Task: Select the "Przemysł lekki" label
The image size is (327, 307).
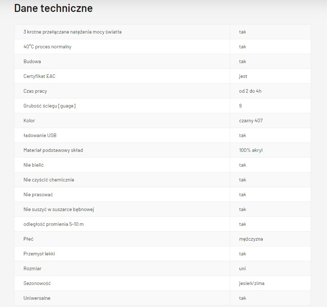Action: pyautogui.click(x=39, y=254)
